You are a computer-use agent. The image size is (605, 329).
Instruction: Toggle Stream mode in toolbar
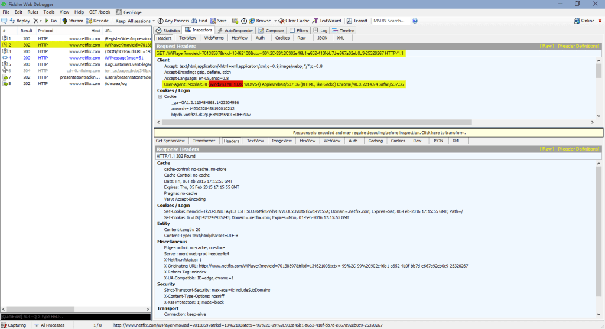73,21
